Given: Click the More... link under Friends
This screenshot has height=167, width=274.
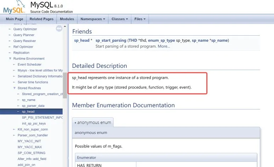Looking at the screenshot, I should [x=164, y=46].
